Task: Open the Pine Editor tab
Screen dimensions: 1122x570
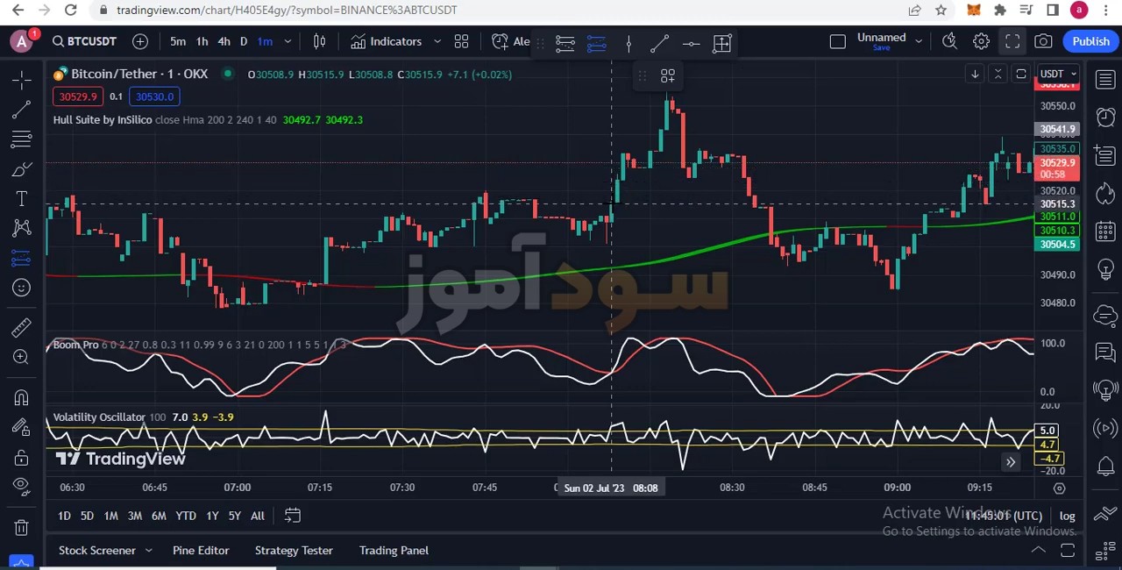Action: pyautogui.click(x=201, y=550)
